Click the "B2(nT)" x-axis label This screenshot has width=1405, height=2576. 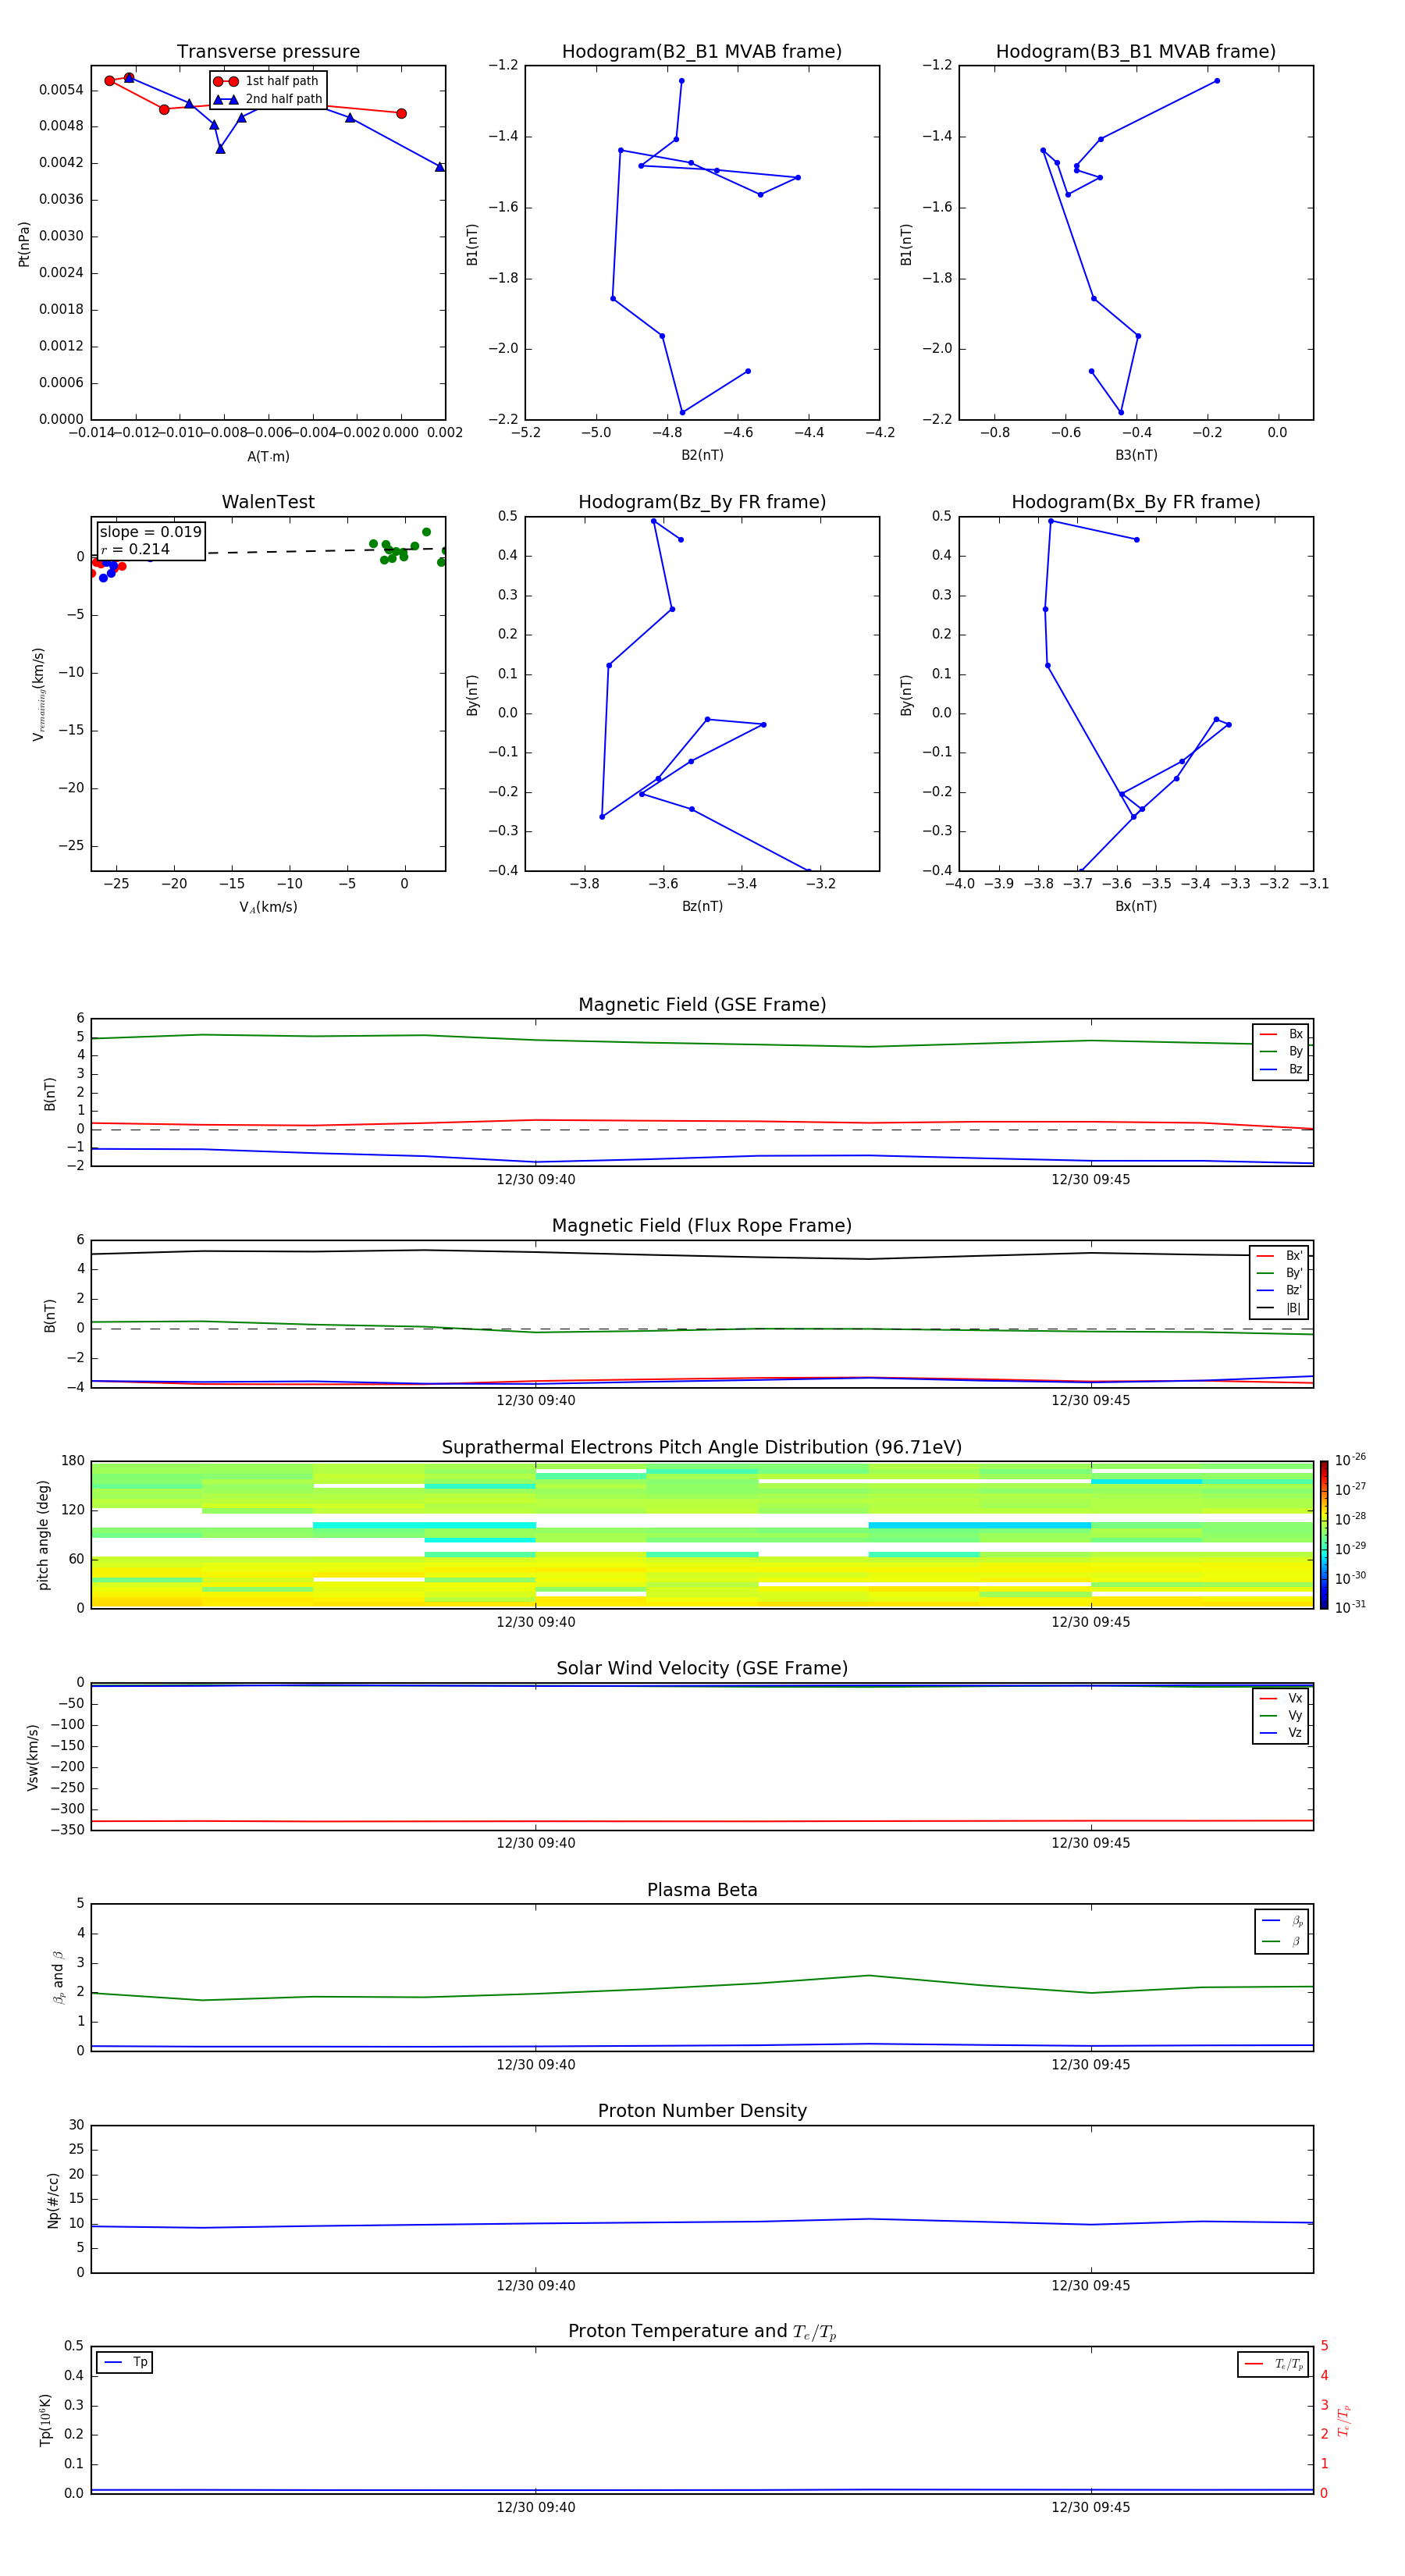(x=702, y=455)
